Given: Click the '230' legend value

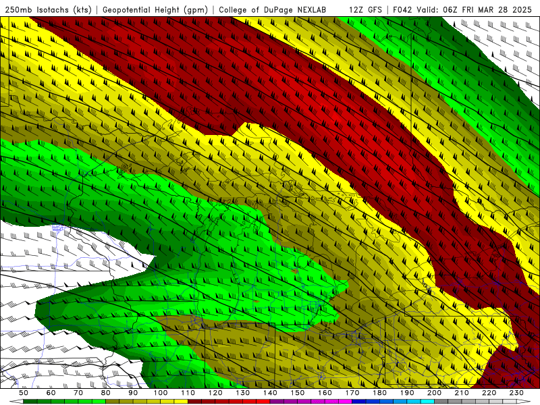Looking at the screenshot, I should (x=517, y=393).
